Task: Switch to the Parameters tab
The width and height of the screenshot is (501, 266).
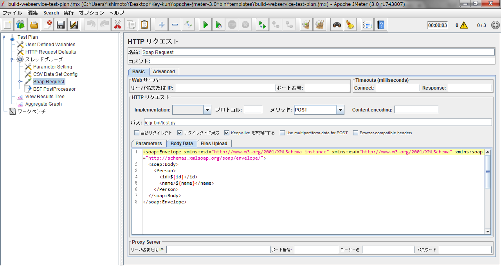Action: [149, 144]
